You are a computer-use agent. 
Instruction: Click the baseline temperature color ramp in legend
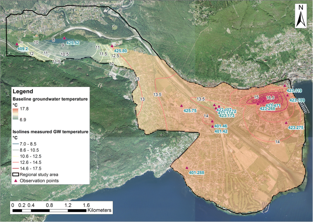click(x=16, y=114)
